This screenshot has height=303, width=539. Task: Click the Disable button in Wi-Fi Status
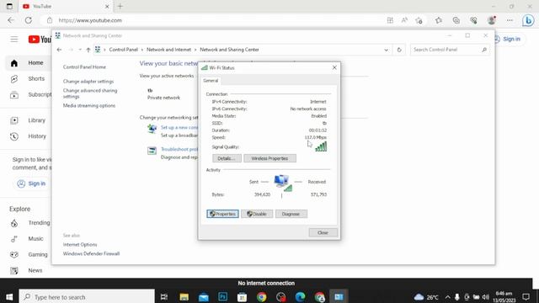(x=257, y=214)
